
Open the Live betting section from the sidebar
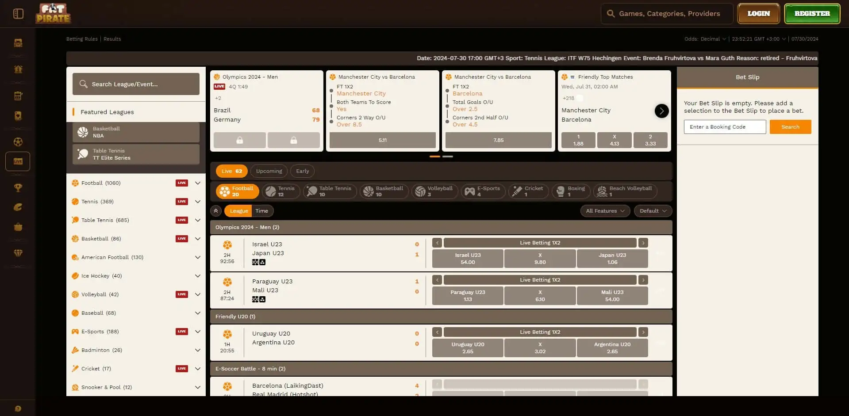18,161
